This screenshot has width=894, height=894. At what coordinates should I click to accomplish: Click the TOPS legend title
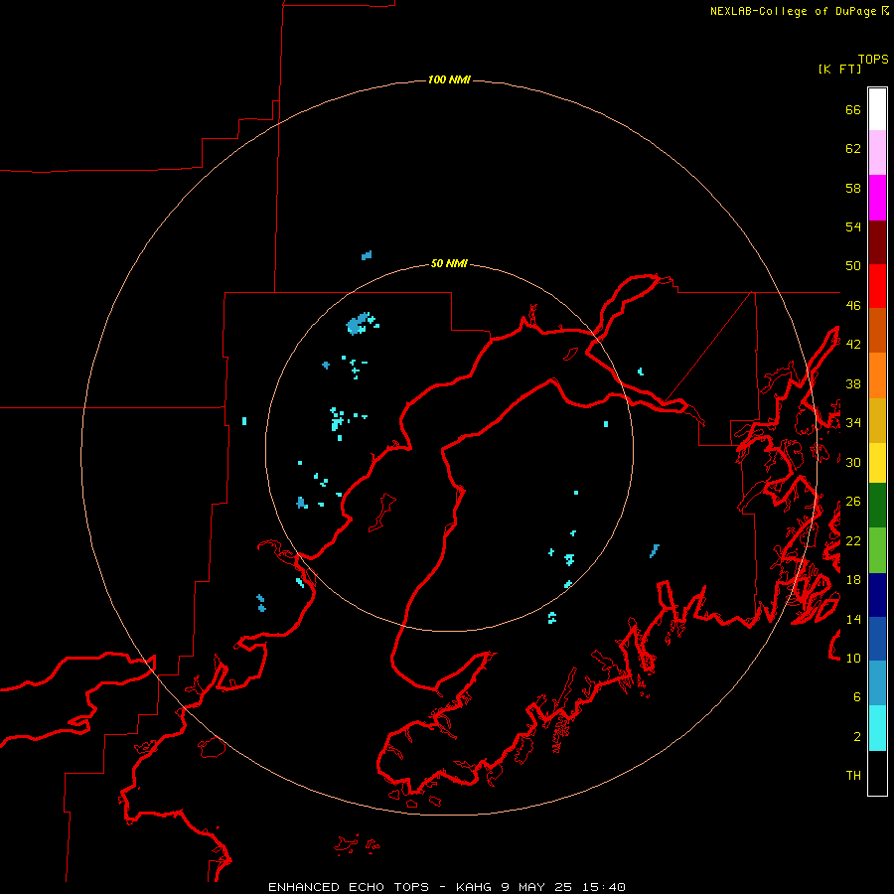(x=873, y=60)
